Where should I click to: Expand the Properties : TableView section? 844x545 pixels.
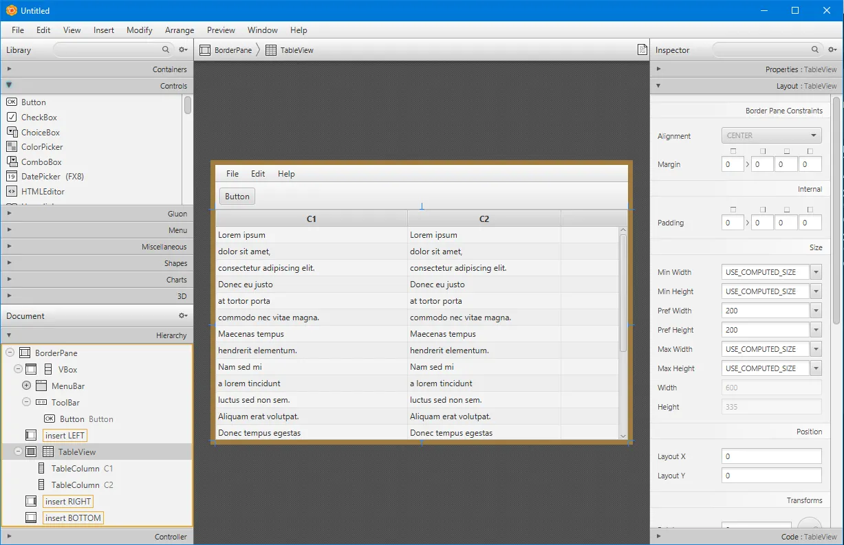[746, 69]
